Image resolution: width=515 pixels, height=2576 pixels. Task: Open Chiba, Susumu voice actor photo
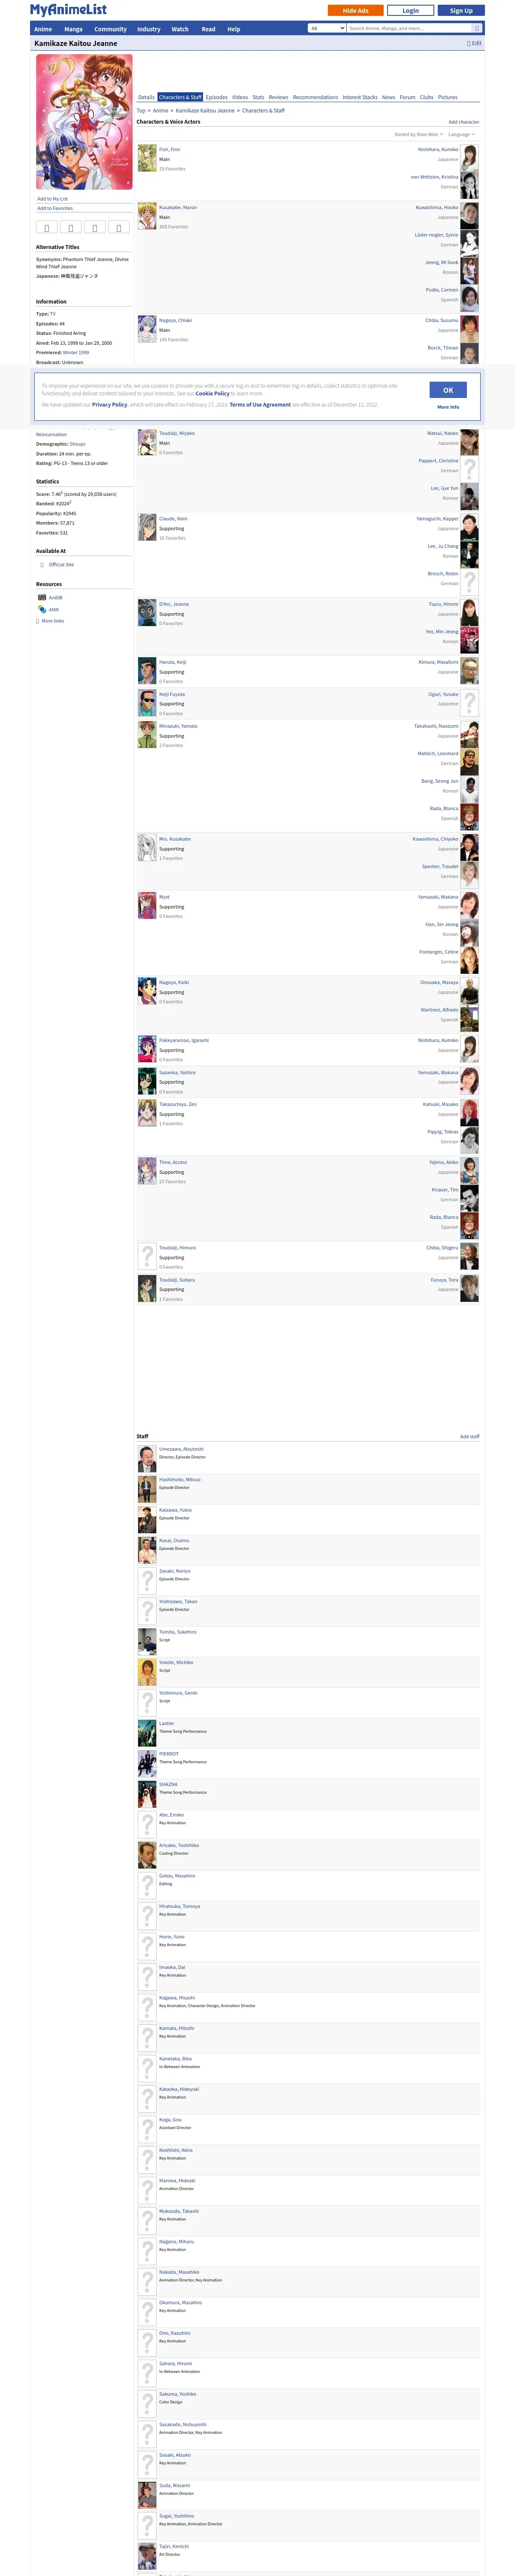(x=469, y=328)
